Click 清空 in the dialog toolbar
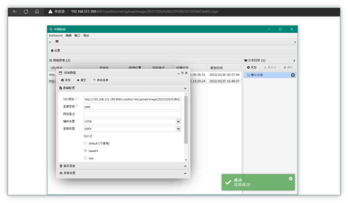 82,80
